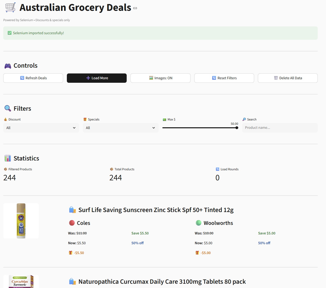Click the Save $5.00 text

(x=267, y=233)
